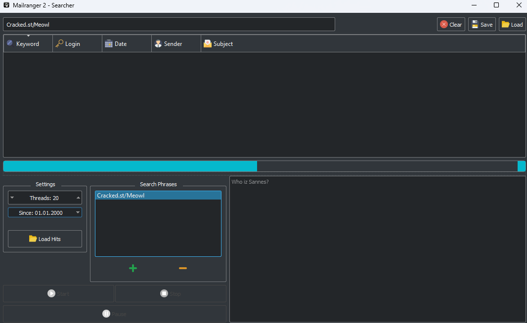Select Cracked.st/Meowl in Search Phrases list
The image size is (527, 323).
(x=158, y=196)
